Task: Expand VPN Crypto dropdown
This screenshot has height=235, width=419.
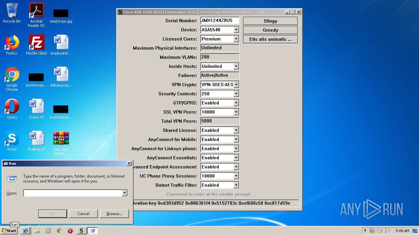Action: [236, 85]
